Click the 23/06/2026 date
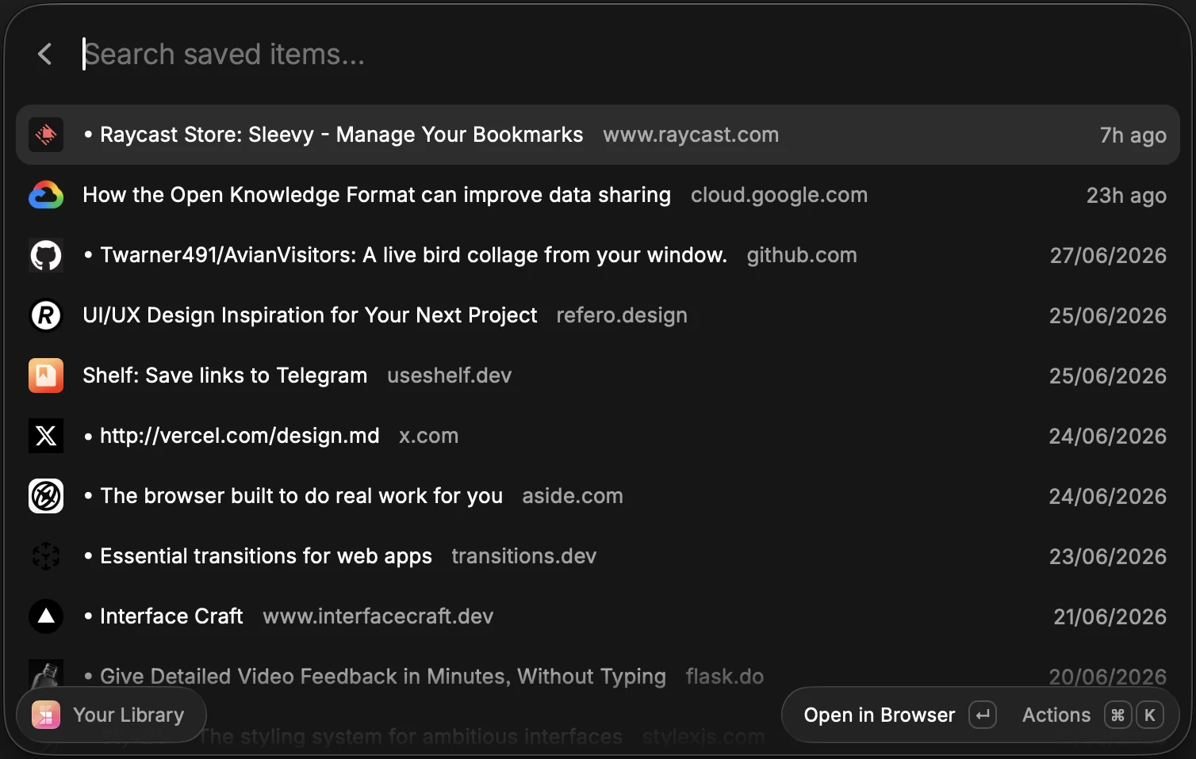The width and height of the screenshot is (1196, 759). pyautogui.click(x=1108, y=557)
